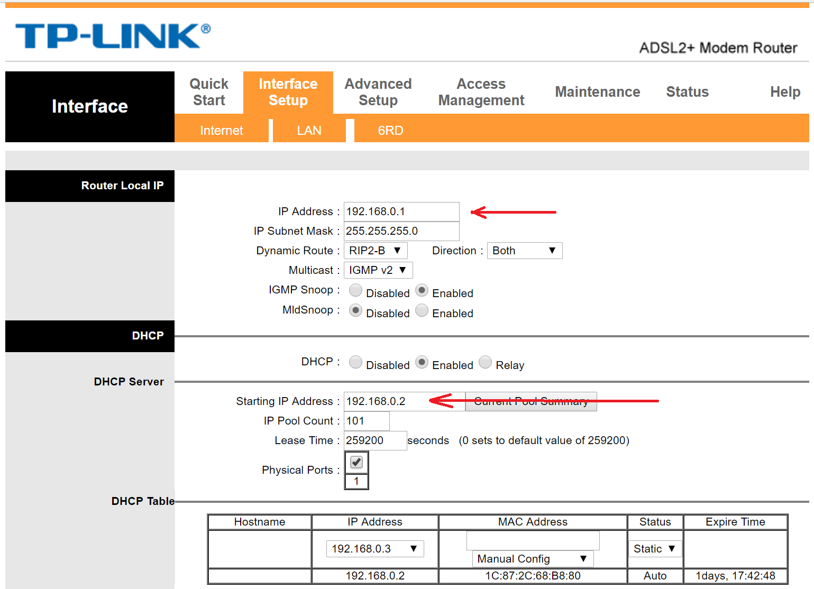Open the DHCP table Status dropdown

click(654, 549)
